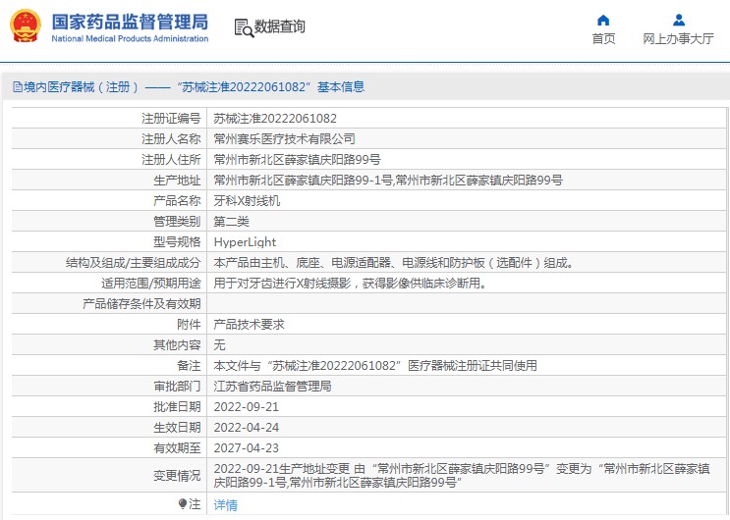The width and height of the screenshot is (730, 520).
Task: Click the 产品储存条件及有效期 label
Action: pyautogui.click(x=141, y=304)
